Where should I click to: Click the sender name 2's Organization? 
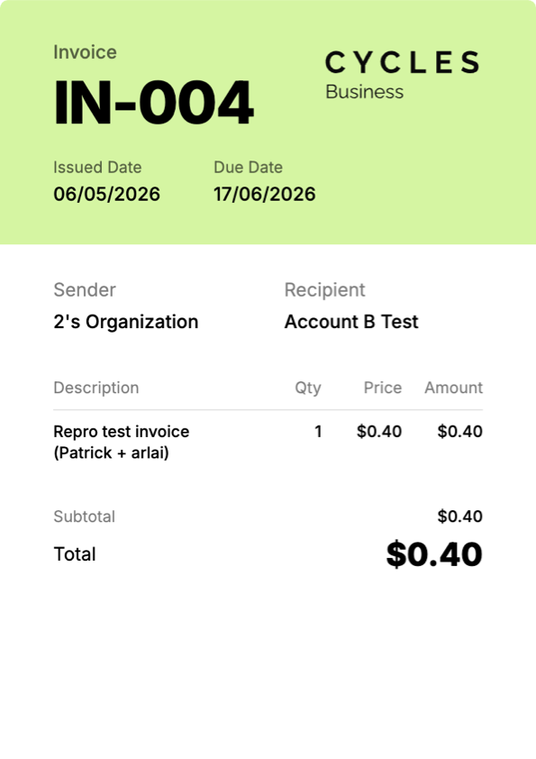[x=126, y=322]
